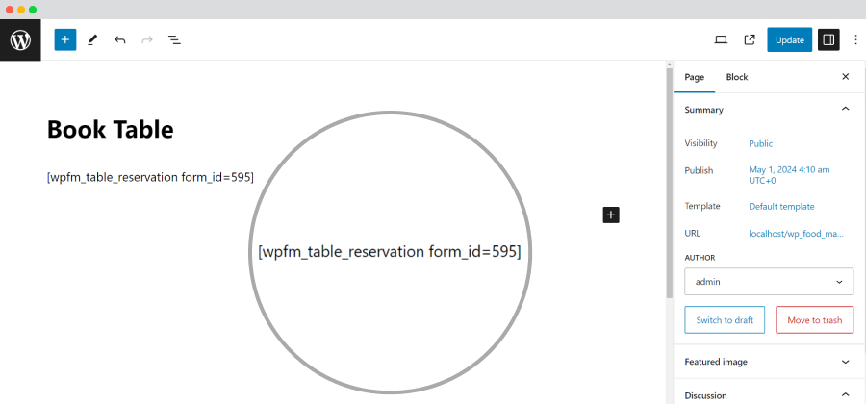Select the Tools pencil icon

tap(92, 39)
